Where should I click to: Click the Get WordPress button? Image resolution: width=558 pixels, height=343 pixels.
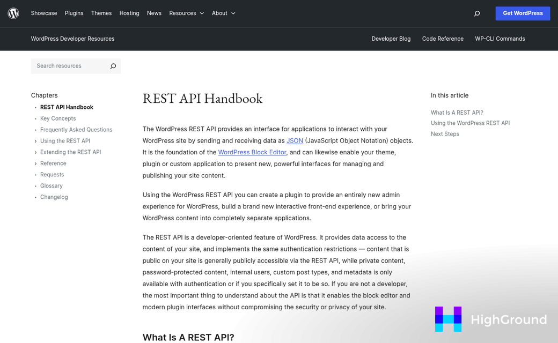[523, 13]
